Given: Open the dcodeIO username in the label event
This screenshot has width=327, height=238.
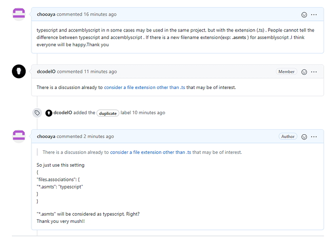Looking at the screenshot, I should [x=64, y=113].
